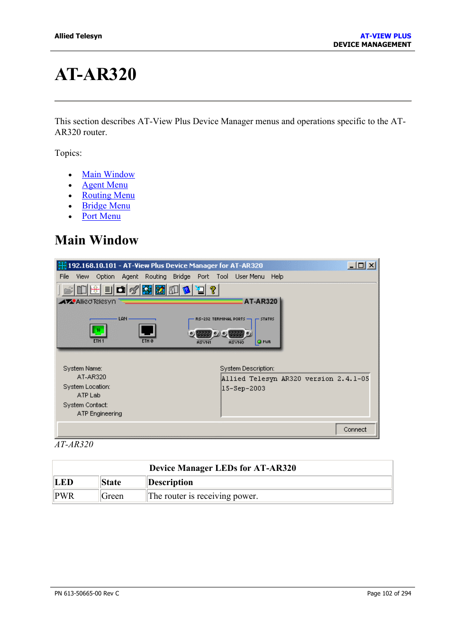Select the green ETH 1 port
This screenshot has width=452, height=640.
point(99,330)
